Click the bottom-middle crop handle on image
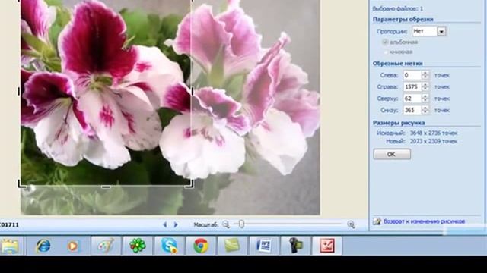487x273 pixels. [x=106, y=187]
